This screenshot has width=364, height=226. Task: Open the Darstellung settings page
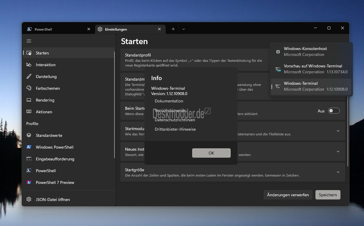(69, 77)
